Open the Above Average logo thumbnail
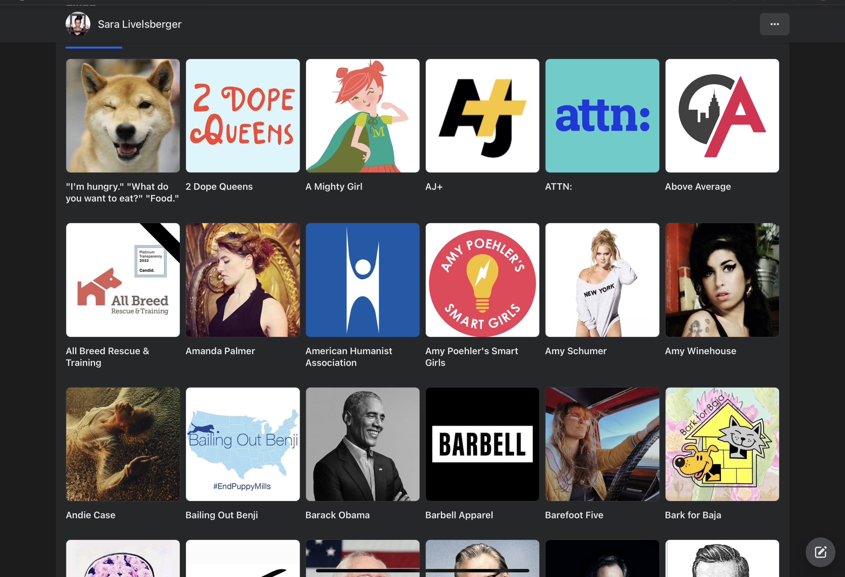Viewport: 845px width, 577px height. pyautogui.click(x=722, y=116)
